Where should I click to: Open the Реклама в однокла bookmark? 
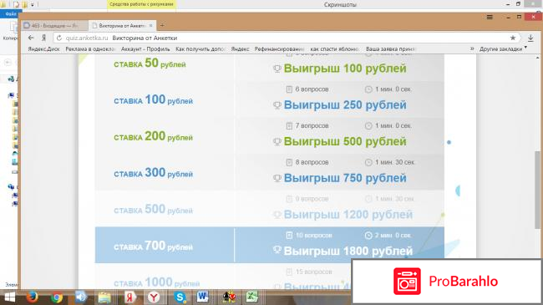click(x=90, y=49)
